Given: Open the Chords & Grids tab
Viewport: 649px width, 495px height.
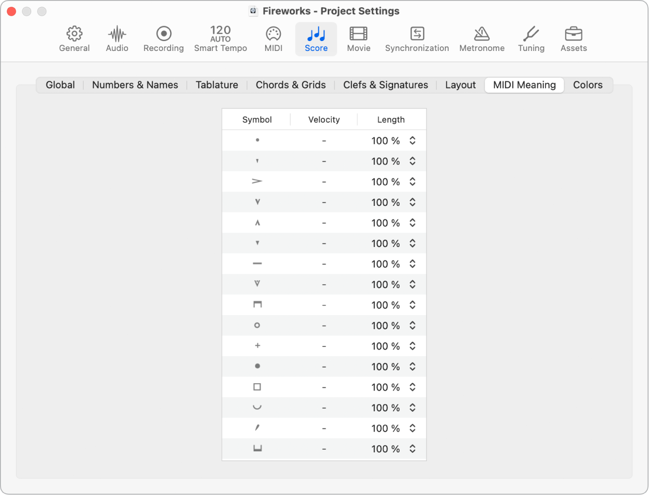Looking at the screenshot, I should [x=291, y=85].
